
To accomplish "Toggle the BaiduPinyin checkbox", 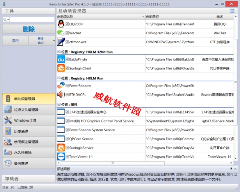I will [x=67, y=59].
